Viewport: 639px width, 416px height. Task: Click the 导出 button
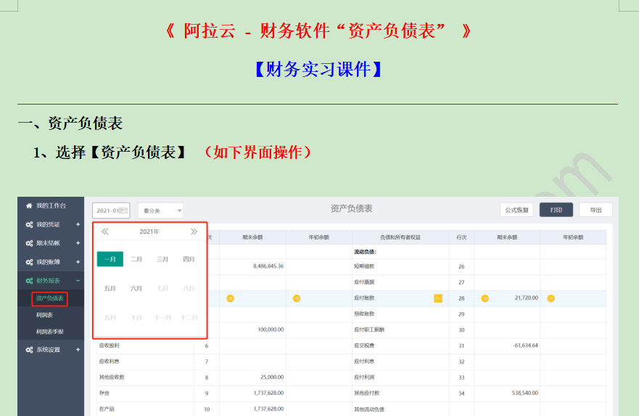[x=595, y=210]
